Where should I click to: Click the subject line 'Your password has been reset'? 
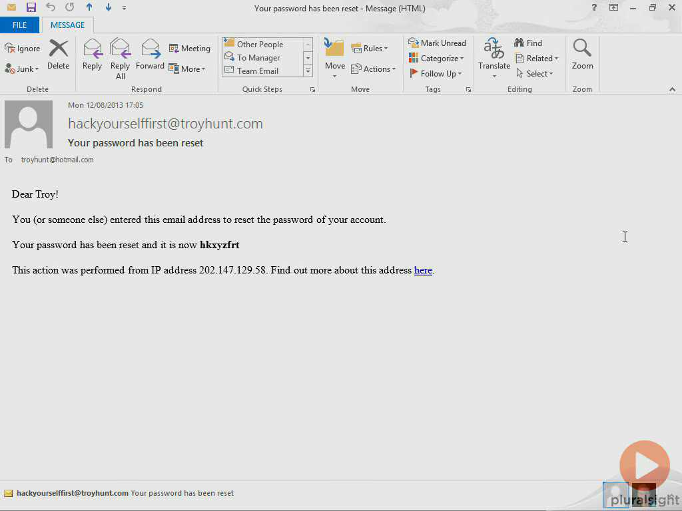(135, 143)
